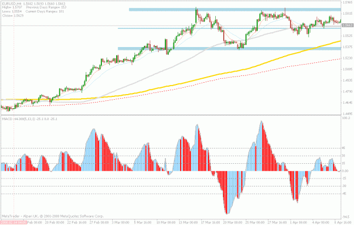Click the highlighted 2008.02.14 date marker
Image resolution: width=354 pixels, height=225 pixels.
14,223
